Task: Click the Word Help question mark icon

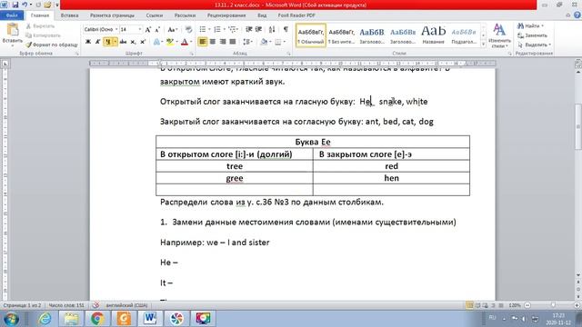Action: [577, 15]
